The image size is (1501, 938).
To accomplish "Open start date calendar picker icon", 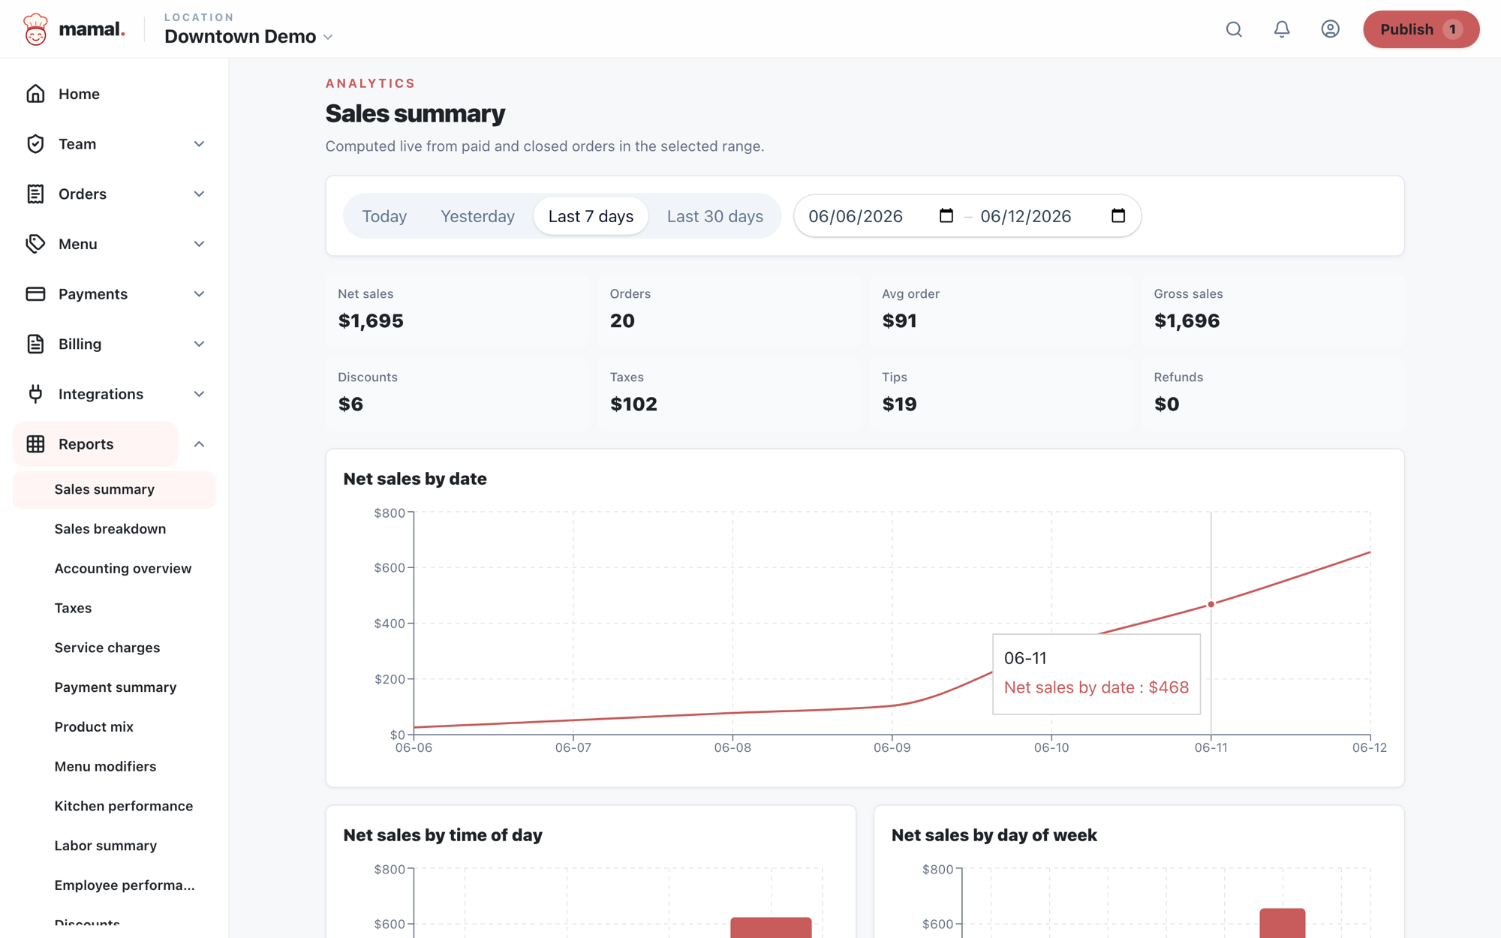I will tap(946, 216).
